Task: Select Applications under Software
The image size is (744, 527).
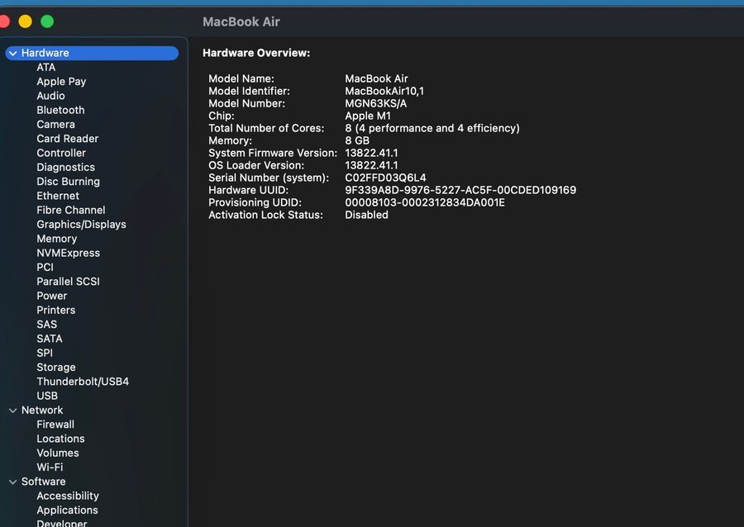Action: click(x=67, y=510)
